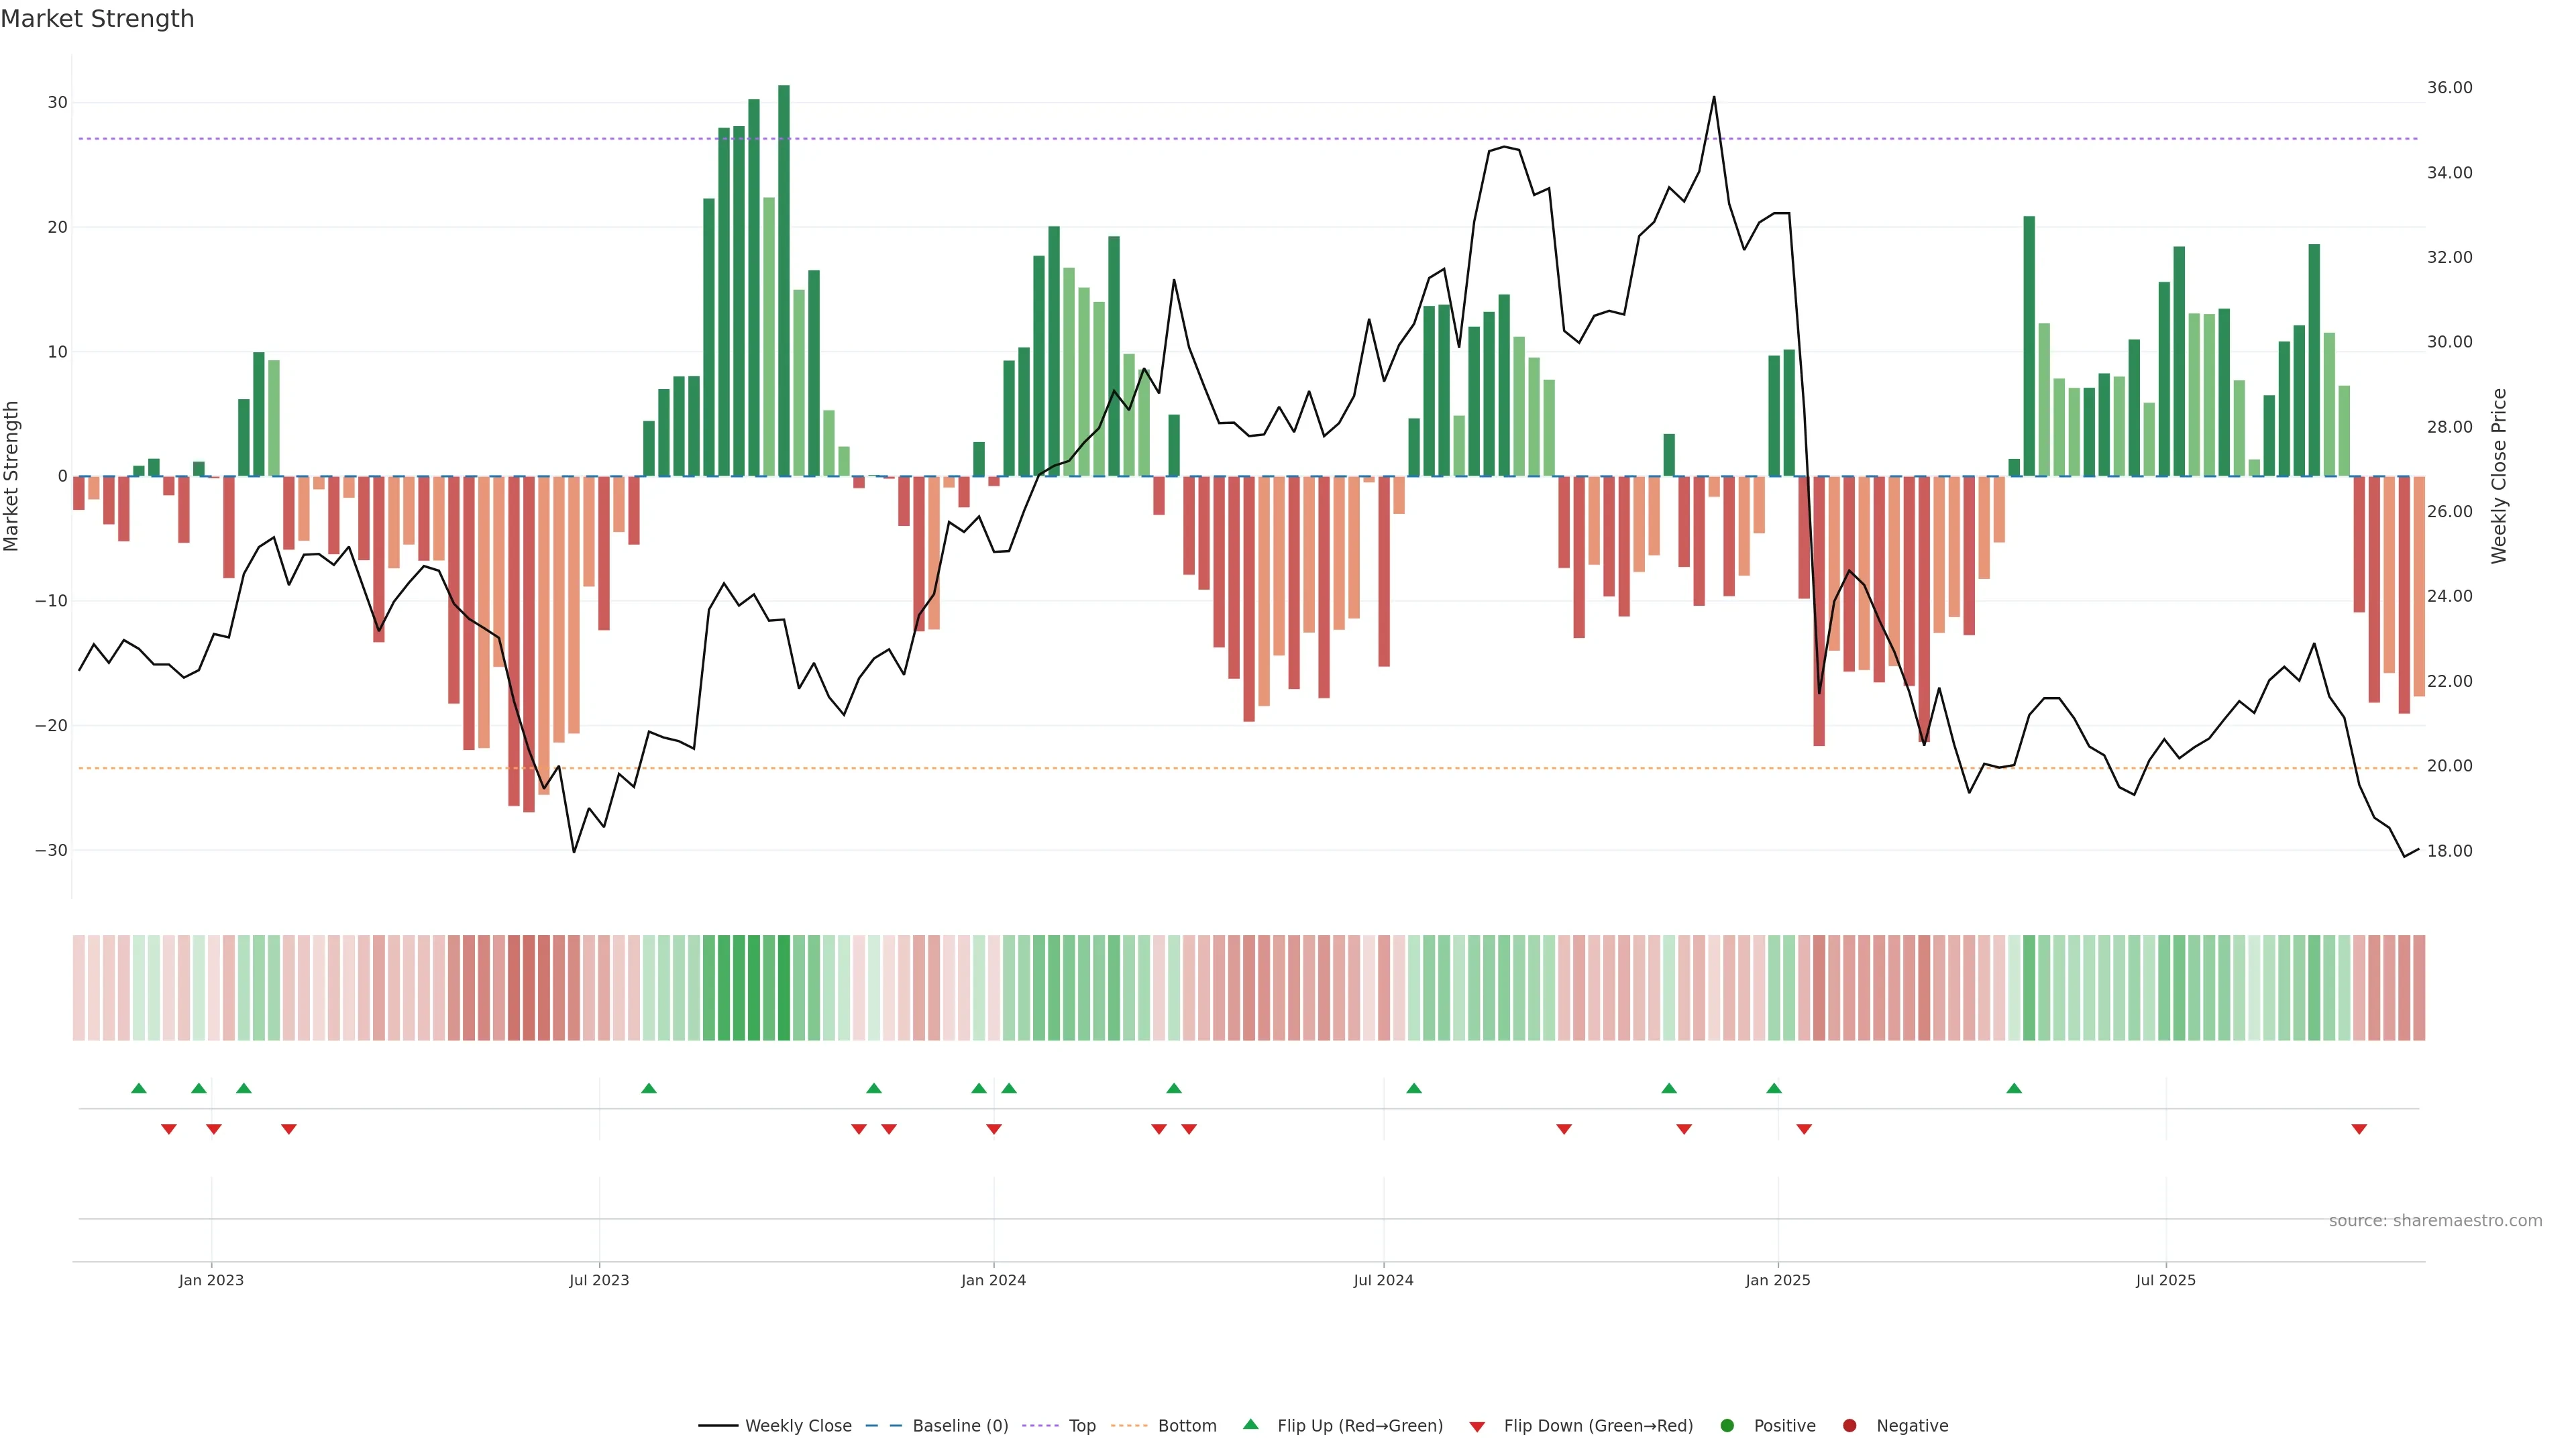Screen dimensions: 2576x1449
Task: Click green flip-up marker just after Jul 2024
Action: point(1414,1088)
